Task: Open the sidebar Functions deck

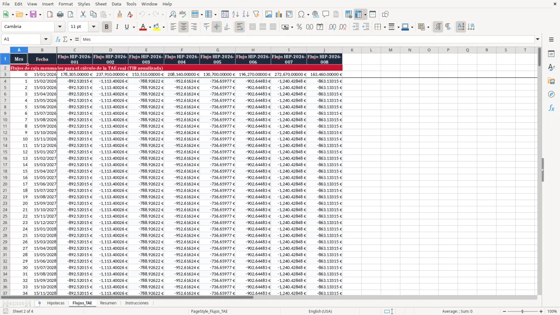Action: pyautogui.click(x=551, y=108)
